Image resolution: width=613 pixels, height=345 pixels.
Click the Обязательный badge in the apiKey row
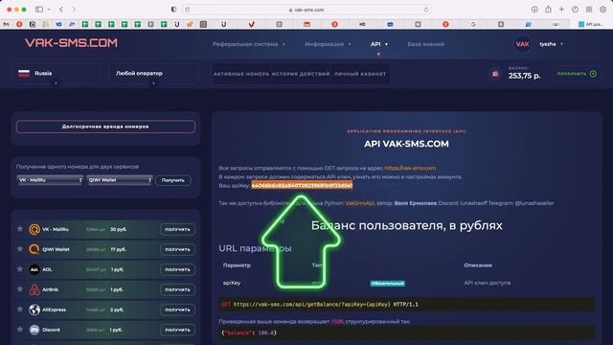click(387, 284)
